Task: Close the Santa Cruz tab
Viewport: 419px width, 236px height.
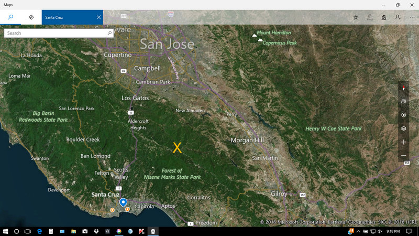Action: 98,17
